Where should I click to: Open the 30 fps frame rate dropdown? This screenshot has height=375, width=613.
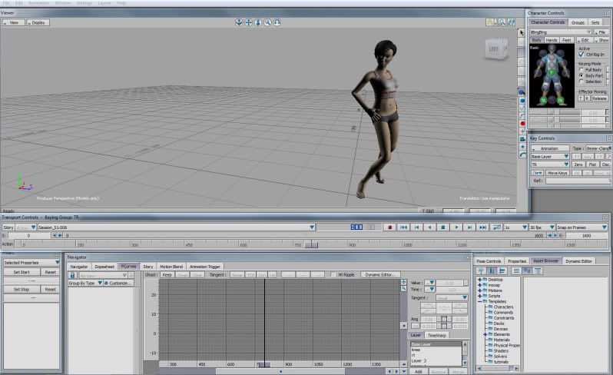[542, 227]
